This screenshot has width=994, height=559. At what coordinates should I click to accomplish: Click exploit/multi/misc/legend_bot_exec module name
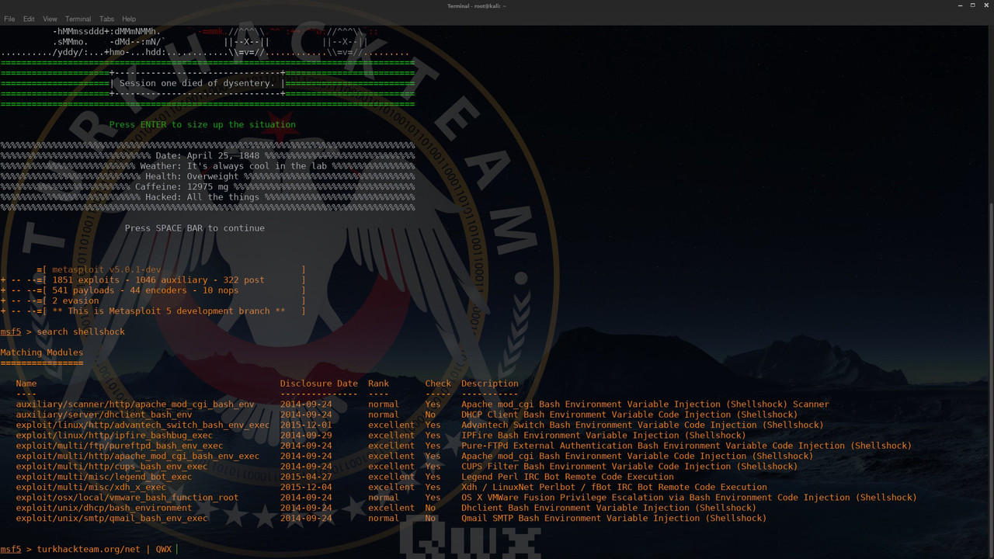coord(104,477)
